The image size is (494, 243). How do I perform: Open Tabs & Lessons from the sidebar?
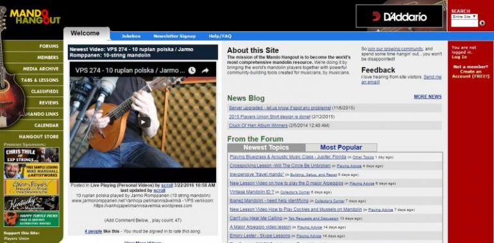(x=40, y=80)
